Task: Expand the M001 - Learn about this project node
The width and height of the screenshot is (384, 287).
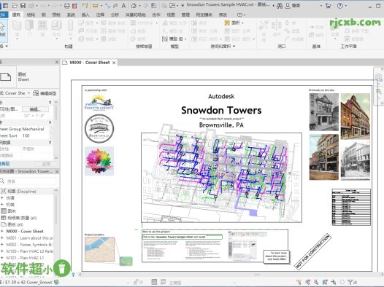Action: click(x=2, y=238)
